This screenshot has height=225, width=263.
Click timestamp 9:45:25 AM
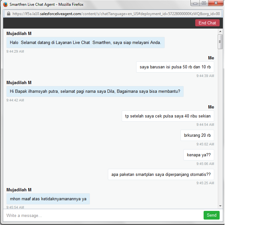coord(205,183)
